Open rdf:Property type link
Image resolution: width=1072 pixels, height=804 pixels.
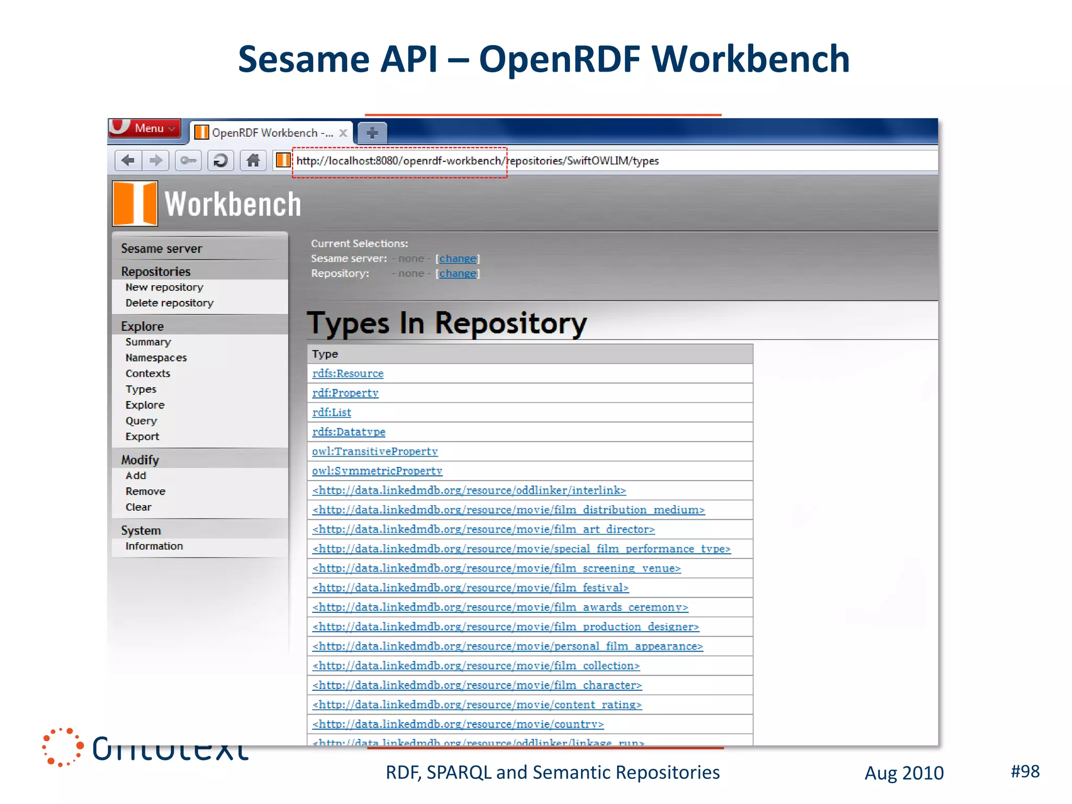345,393
